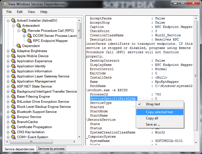Click the Bluetooth Support Service icon
The height and width of the screenshot is (154, 202).
pyautogui.click(x=13, y=112)
